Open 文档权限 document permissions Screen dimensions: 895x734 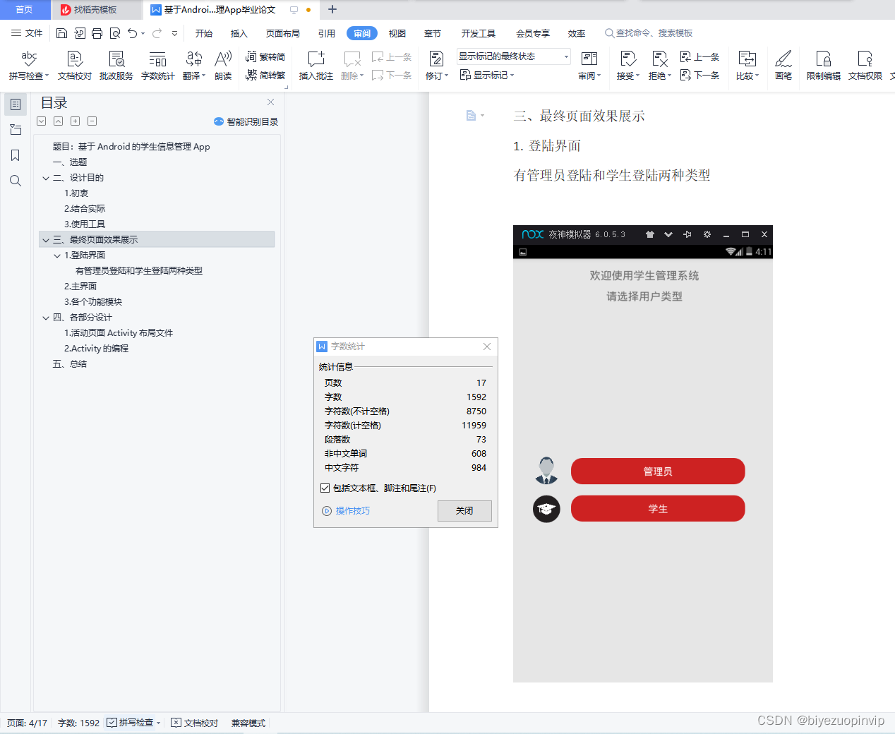(865, 65)
